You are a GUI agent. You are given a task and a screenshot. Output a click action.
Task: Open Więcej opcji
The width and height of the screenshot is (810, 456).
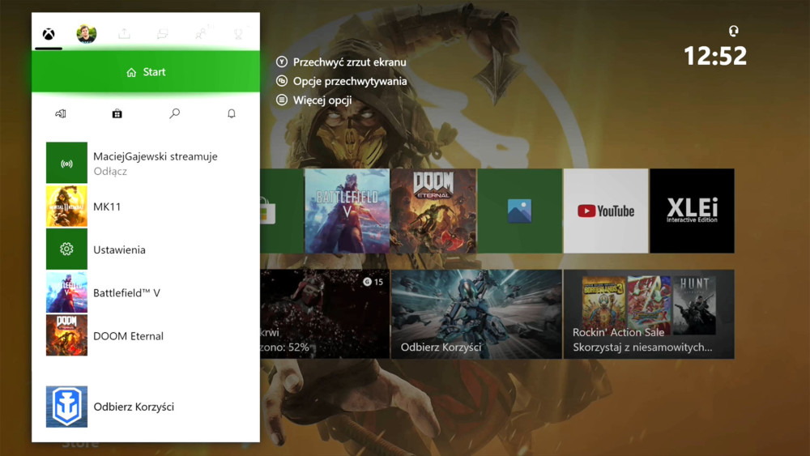pos(322,100)
